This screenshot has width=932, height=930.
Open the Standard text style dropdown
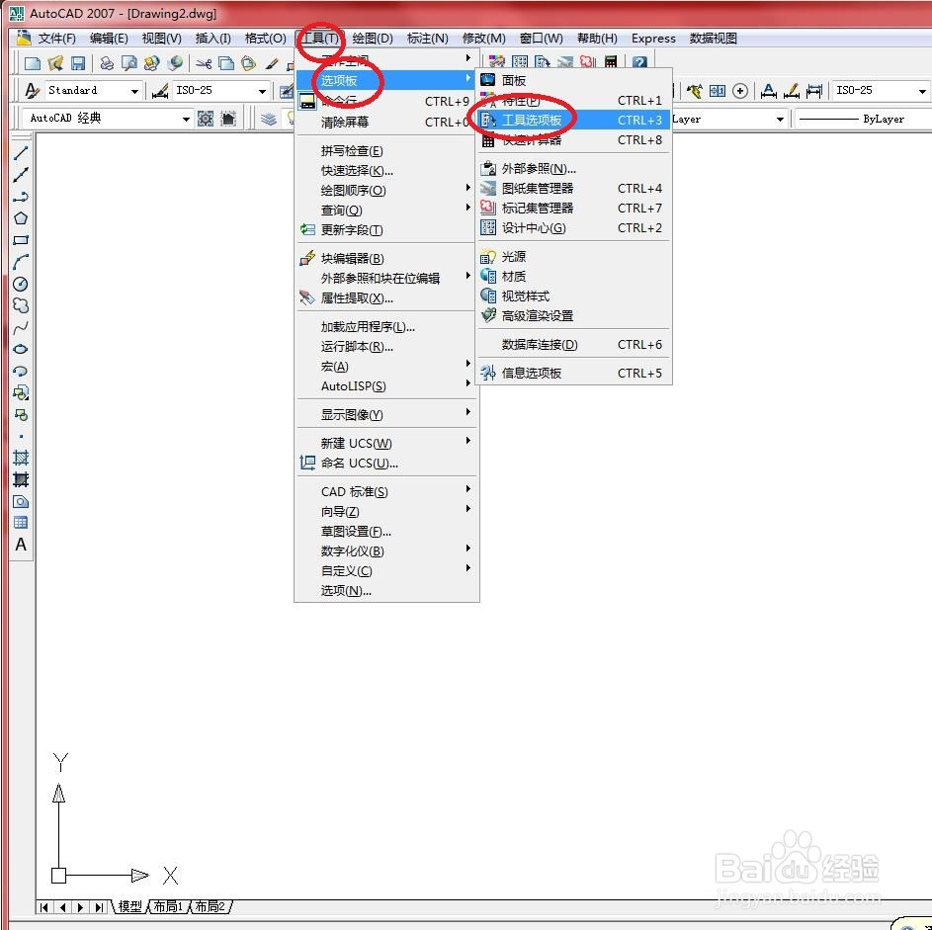pyautogui.click(x=135, y=90)
